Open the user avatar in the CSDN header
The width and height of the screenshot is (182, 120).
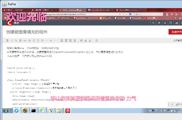177,23
